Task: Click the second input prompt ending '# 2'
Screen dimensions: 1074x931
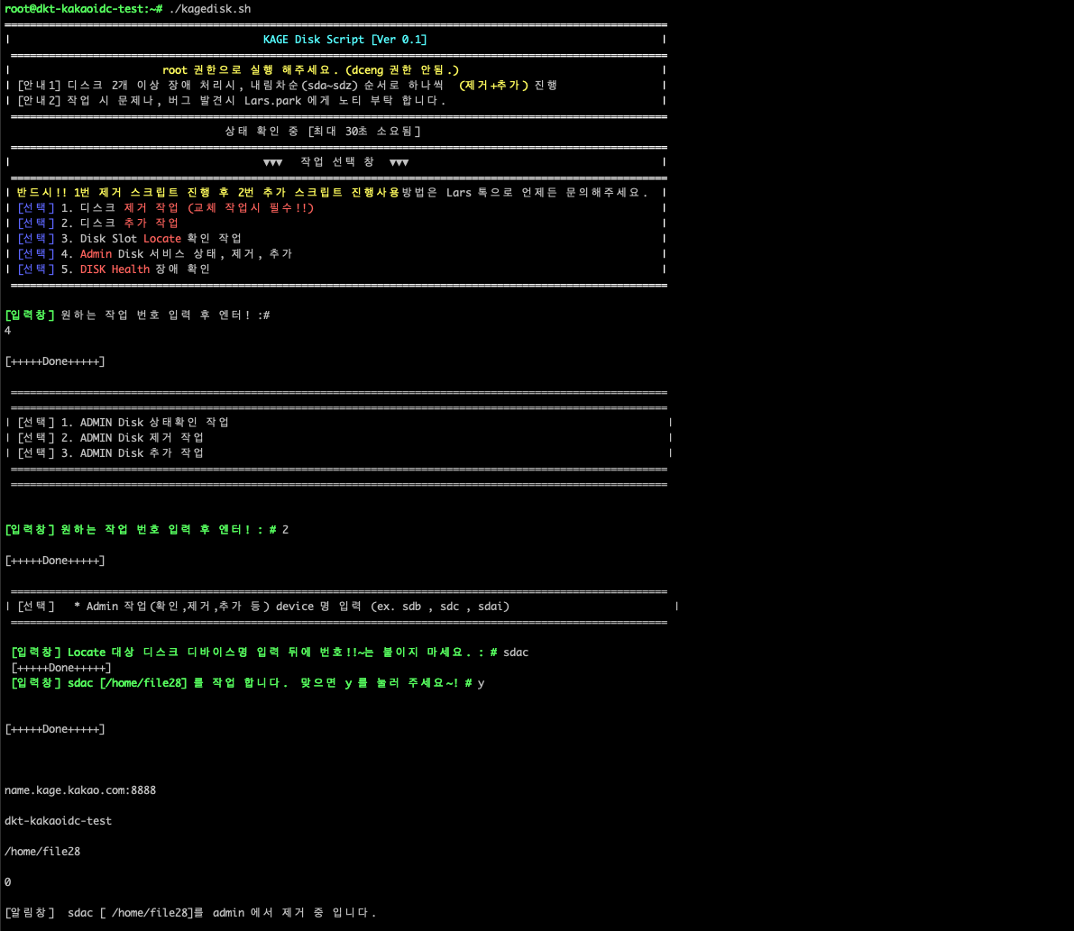Action: click(x=147, y=530)
